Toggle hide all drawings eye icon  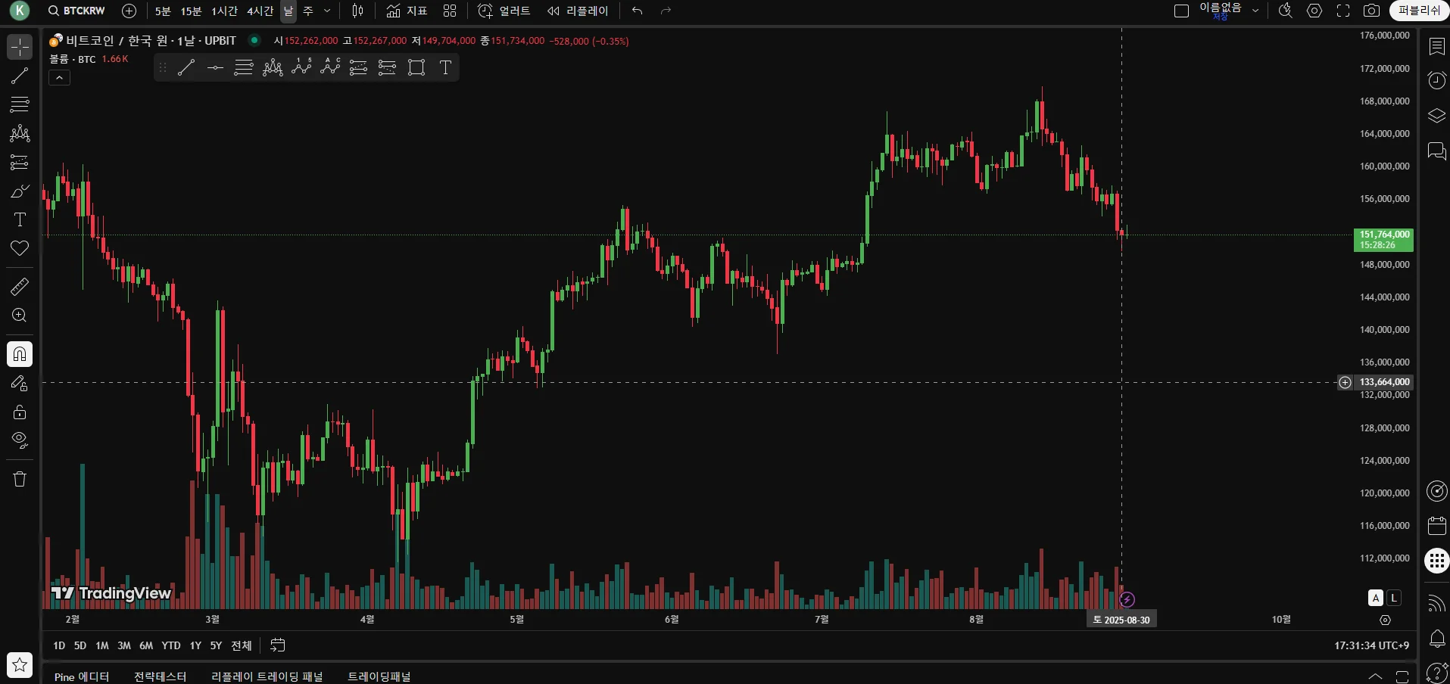pyautogui.click(x=20, y=440)
